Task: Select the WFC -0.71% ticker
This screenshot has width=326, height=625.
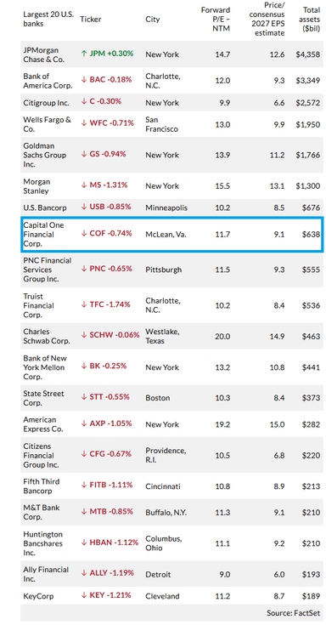Action: pyautogui.click(x=108, y=123)
